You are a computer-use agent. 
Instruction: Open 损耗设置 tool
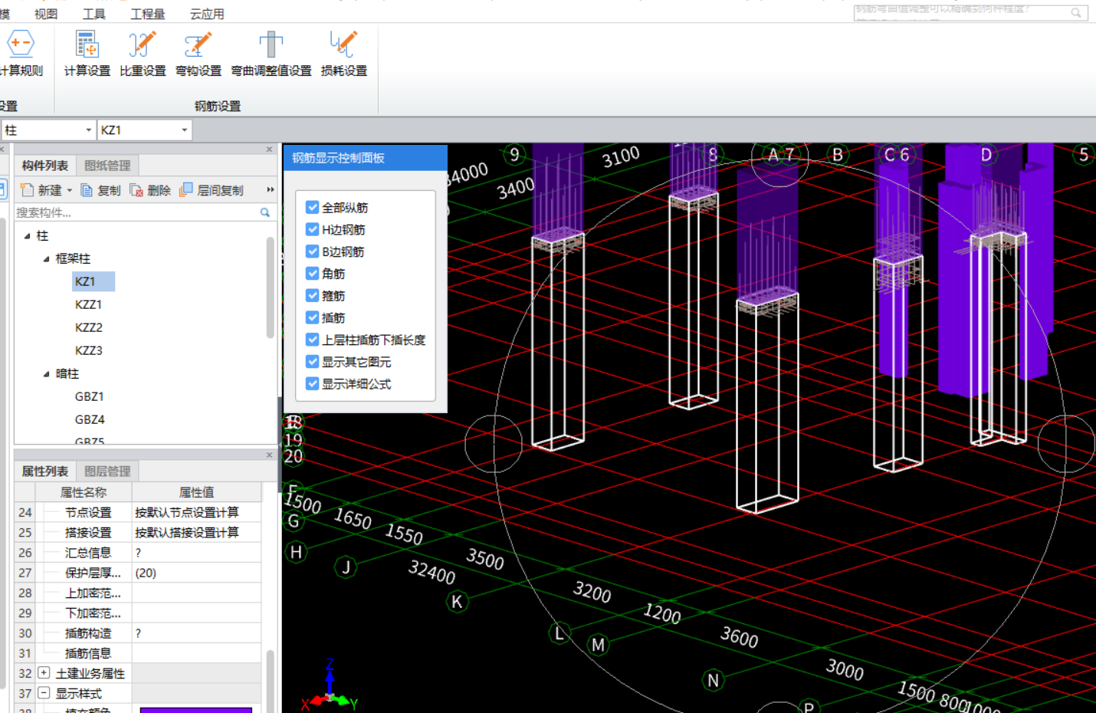[x=343, y=44]
